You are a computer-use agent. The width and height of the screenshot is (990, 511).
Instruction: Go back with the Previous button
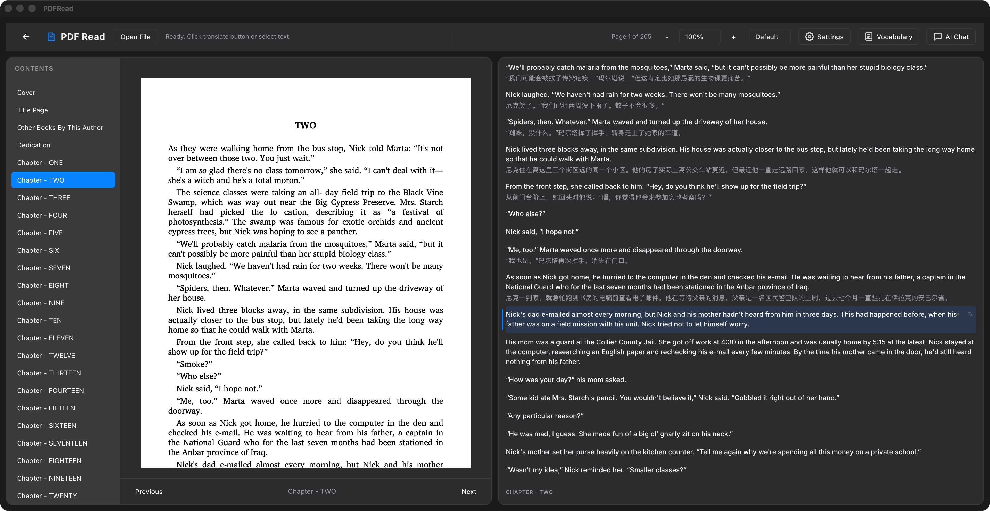(149, 491)
